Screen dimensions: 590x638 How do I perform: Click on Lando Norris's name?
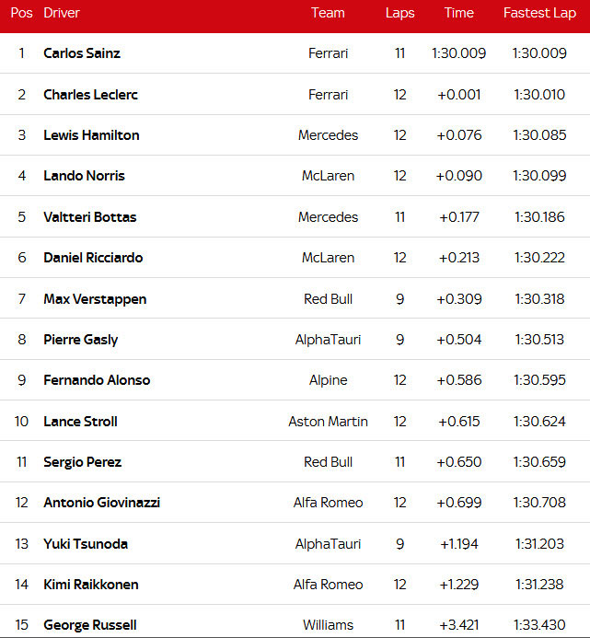[x=84, y=176]
